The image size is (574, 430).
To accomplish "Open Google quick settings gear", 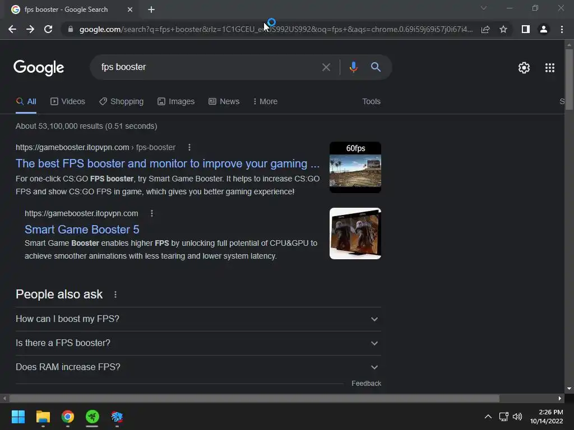I will [x=524, y=68].
